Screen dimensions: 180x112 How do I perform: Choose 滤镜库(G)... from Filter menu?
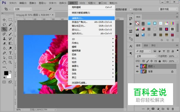pos(91,18)
